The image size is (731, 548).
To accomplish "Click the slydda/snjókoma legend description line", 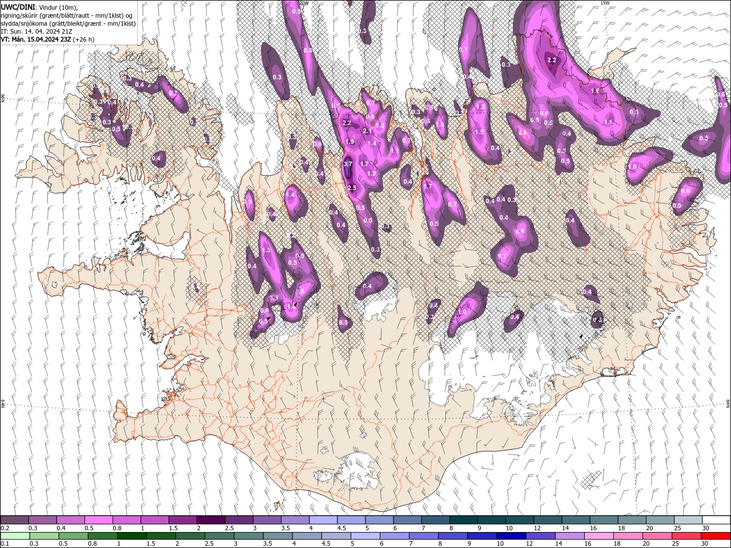I will pos(68,23).
